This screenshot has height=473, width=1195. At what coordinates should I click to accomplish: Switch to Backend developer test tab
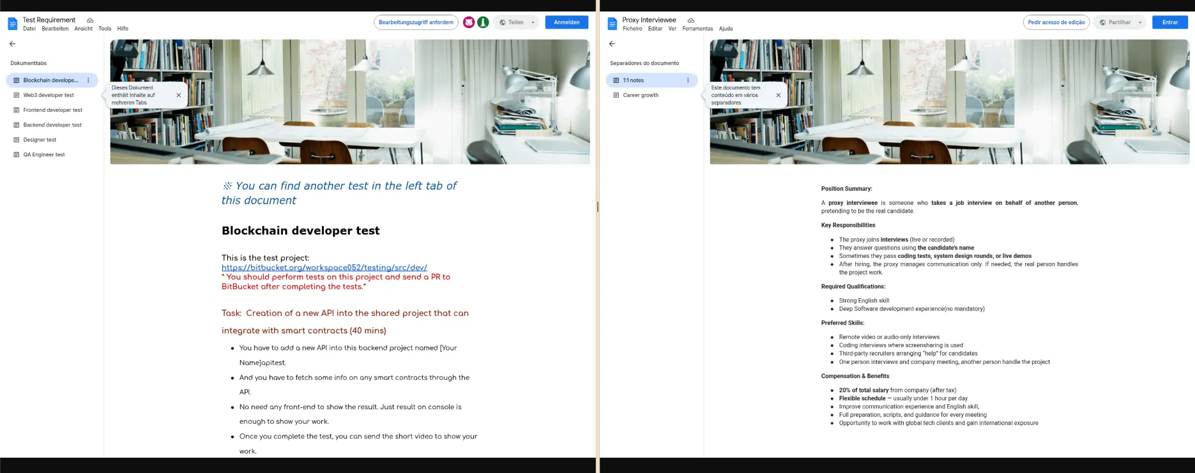pyautogui.click(x=52, y=125)
